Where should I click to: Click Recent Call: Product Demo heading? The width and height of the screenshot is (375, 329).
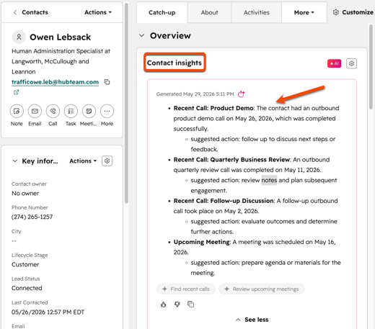coord(213,108)
